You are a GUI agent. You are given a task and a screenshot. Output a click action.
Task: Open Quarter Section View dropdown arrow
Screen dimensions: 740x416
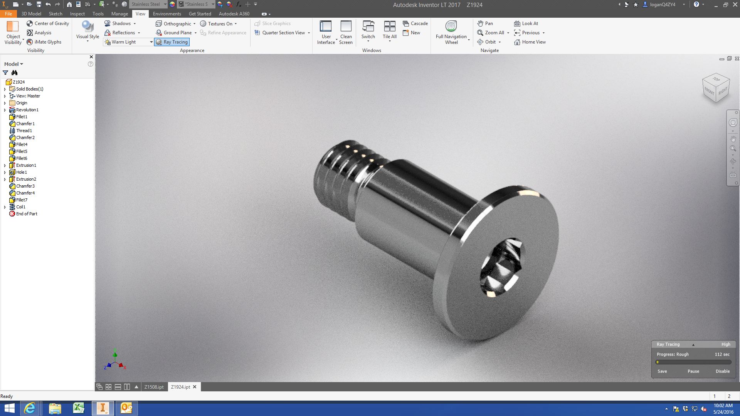click(x=309, y=33)
